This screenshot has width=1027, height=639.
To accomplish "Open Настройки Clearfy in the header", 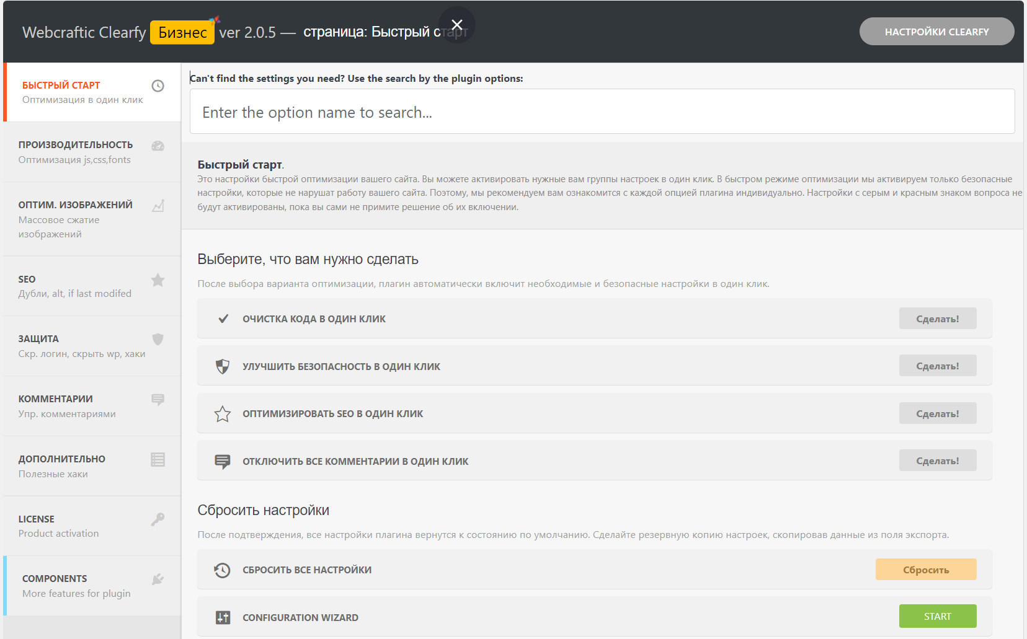I will click(x=936, y=32).
